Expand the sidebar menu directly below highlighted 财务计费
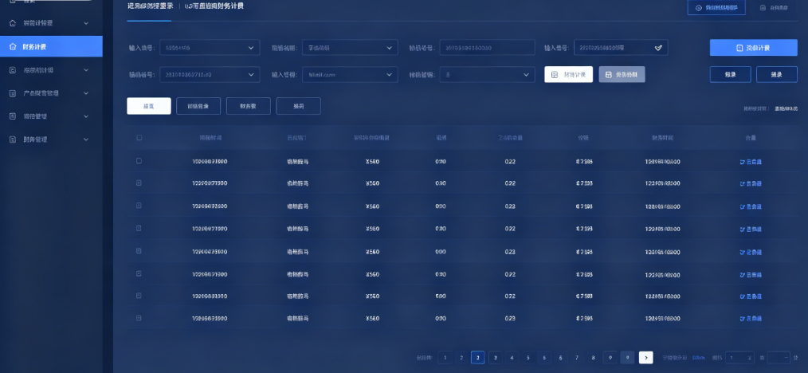Screen dimensions: 808x373 click(x=86, y=70)
